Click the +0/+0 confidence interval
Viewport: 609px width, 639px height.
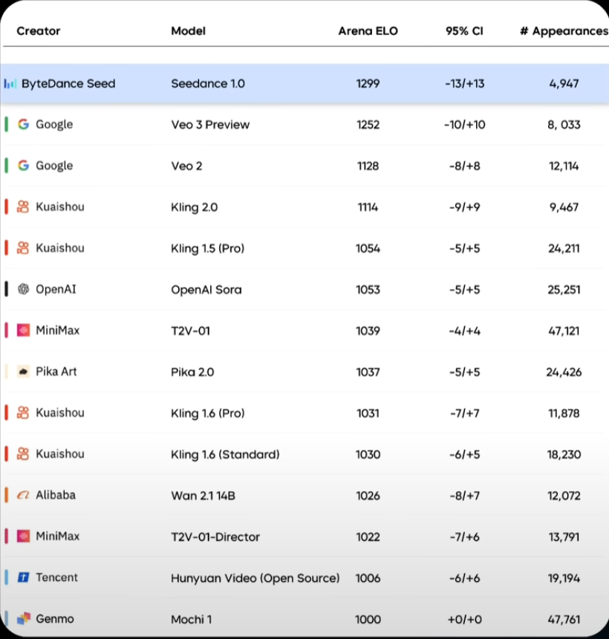click(x=465, y=620)
